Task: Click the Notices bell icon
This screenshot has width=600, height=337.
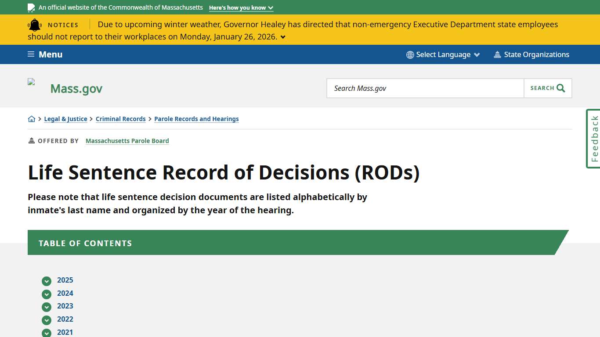Action: click(x=35, y=25)
